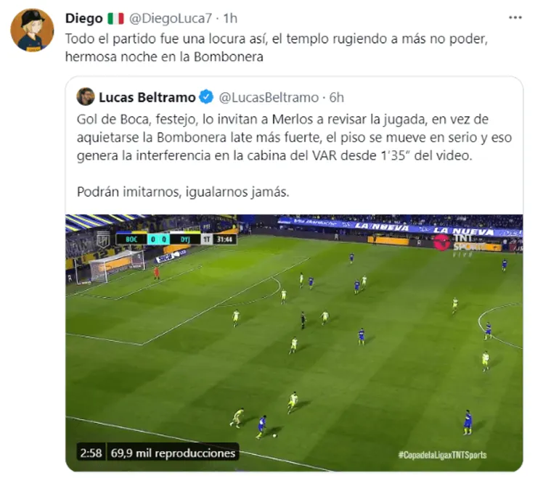Open the three-dot more options menu
535x478 pixels.
click(x=515, y=17)
